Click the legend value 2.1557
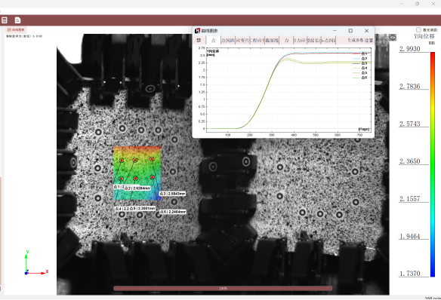Screen dimensions: 441x300 click(x=410, y=199)
